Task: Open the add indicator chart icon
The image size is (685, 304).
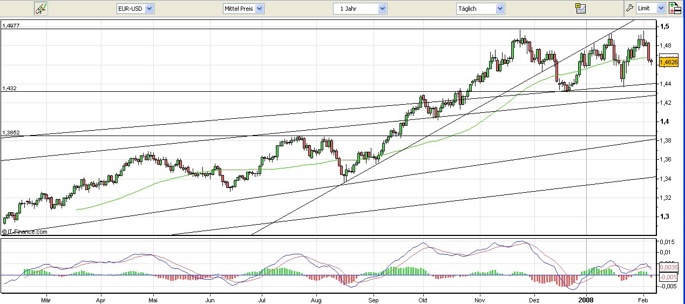Action: [x=580, y=8]
